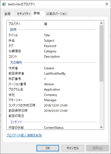This screenshot has height=154, width=111.
Task: Click the Excel file icon in title bar
Action: [x=4, y=4]
